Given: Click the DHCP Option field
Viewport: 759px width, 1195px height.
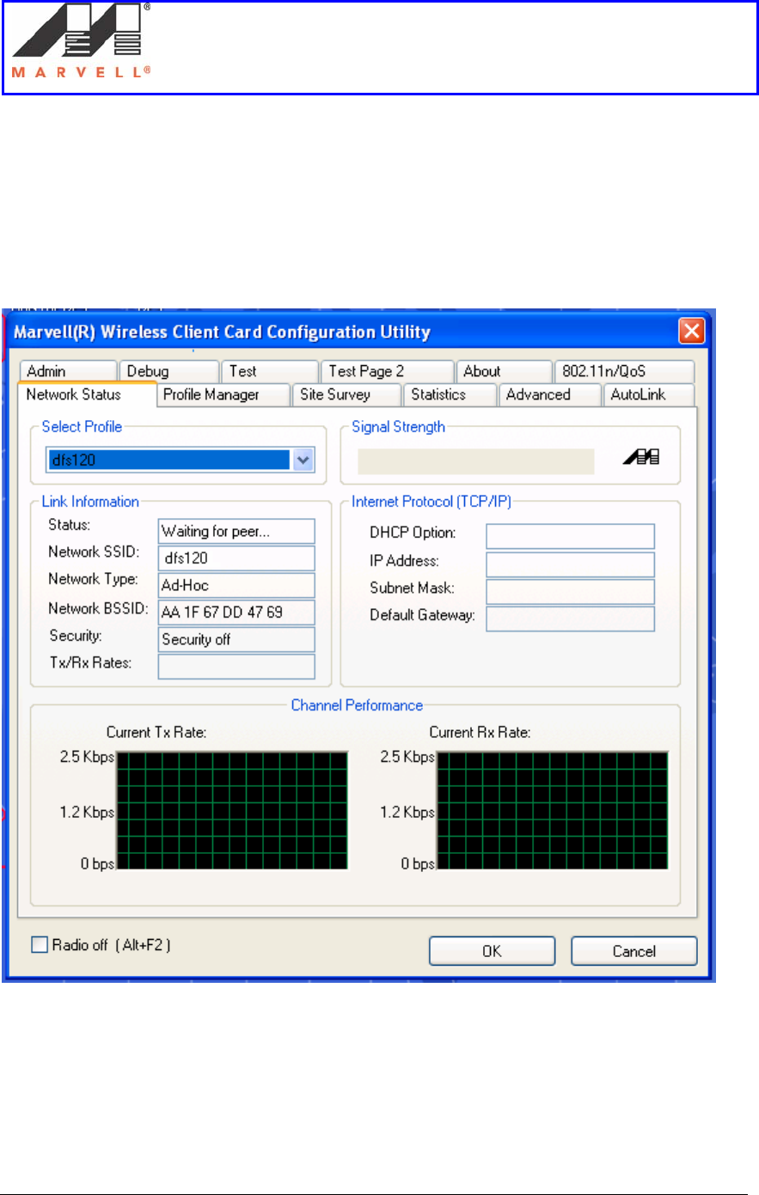Looking at the screenshot, I should coord(570,536).
